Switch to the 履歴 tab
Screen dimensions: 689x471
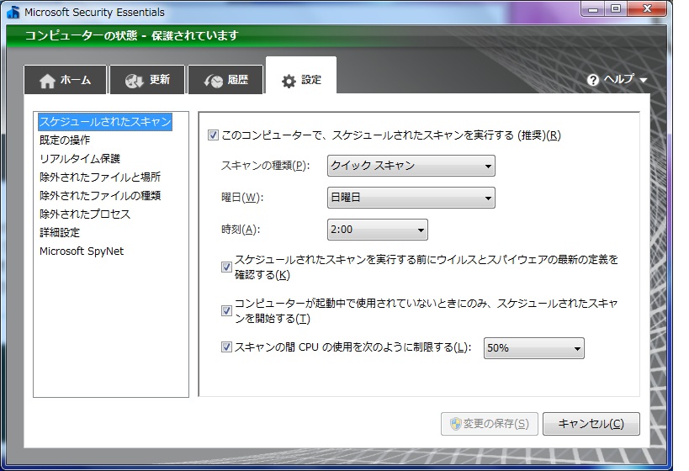pyautogui.click(x=225, y=80)
